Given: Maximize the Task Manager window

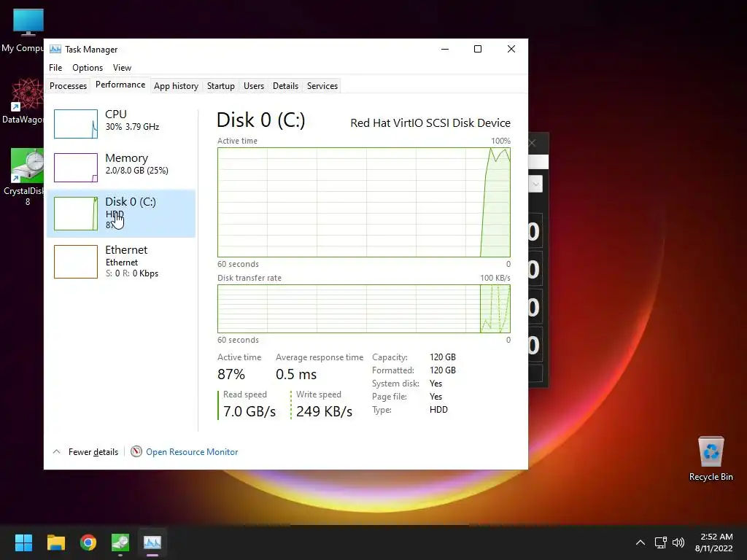Looking at the screenshot, I should click(x=478, y=49).
